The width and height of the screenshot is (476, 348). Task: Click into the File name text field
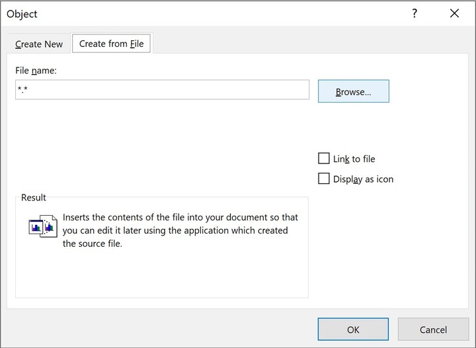162,90
